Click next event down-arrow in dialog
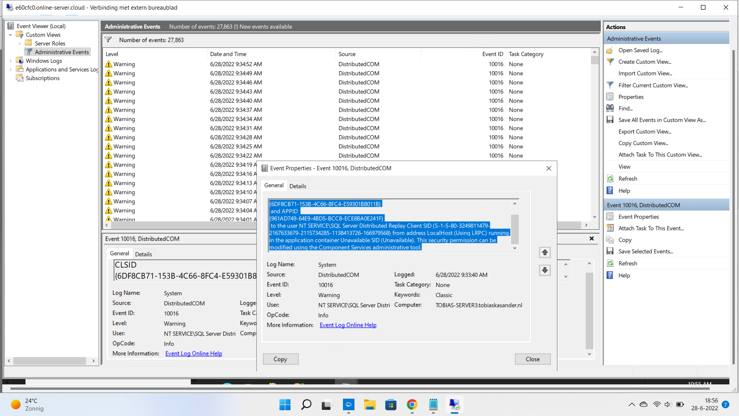739x416 pixels. [x=545, y=270]
